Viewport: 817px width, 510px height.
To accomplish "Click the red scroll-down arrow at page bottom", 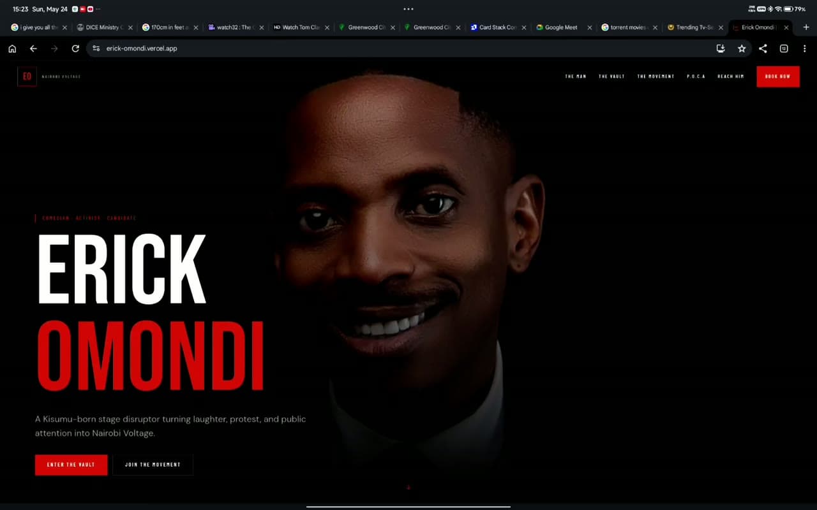I will click(x=408, y=488).
